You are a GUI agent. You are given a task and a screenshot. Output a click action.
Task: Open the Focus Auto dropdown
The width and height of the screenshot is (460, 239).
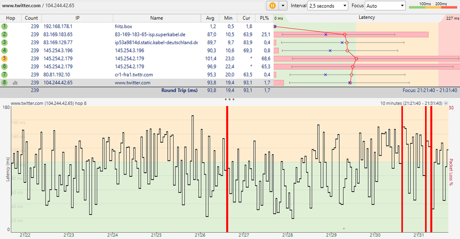coord(385,6)
